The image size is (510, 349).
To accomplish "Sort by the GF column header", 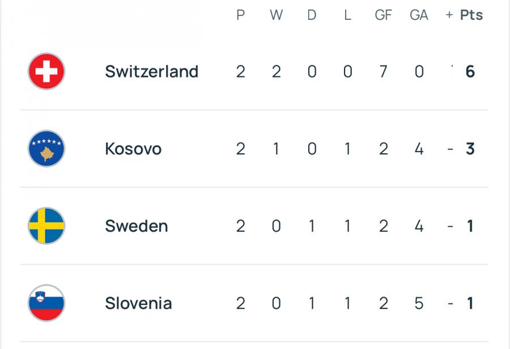I will coord(383,15).
